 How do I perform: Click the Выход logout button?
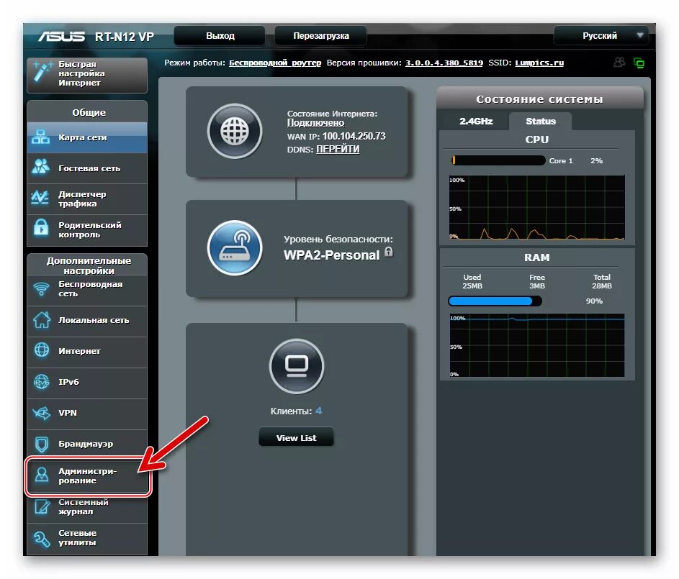(220, 36)
